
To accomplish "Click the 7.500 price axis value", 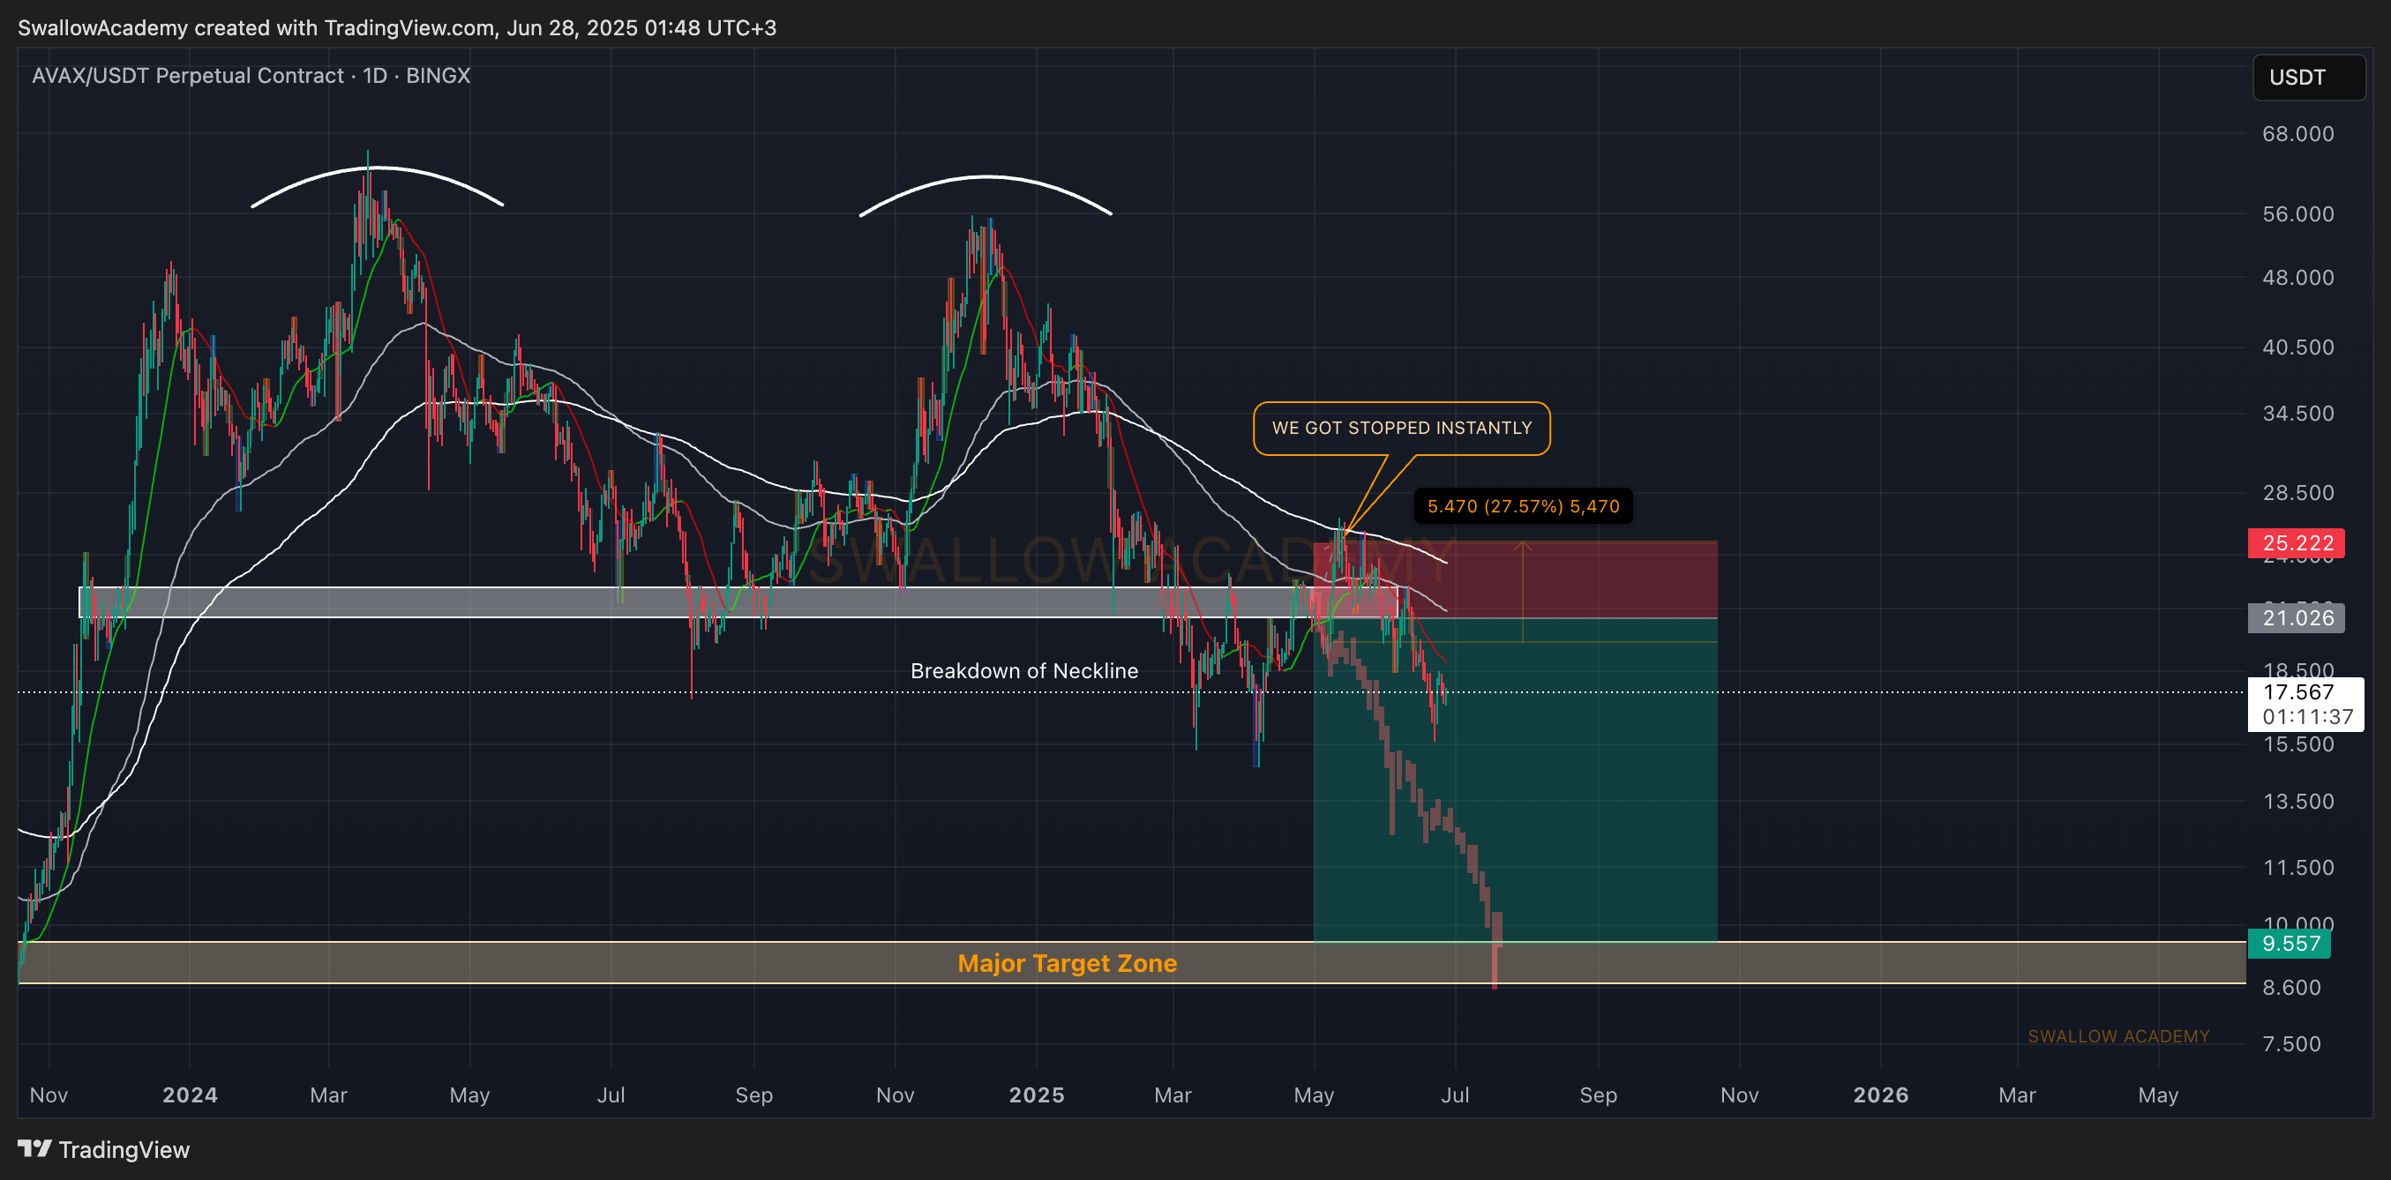I will pos(2290,1043).
